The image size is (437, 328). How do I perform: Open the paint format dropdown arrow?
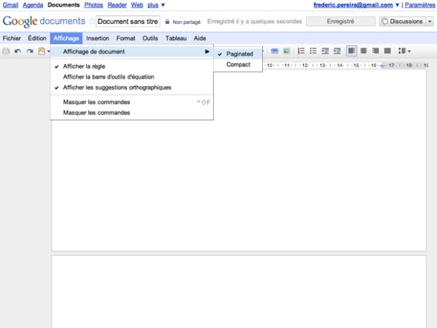point(48,51)
